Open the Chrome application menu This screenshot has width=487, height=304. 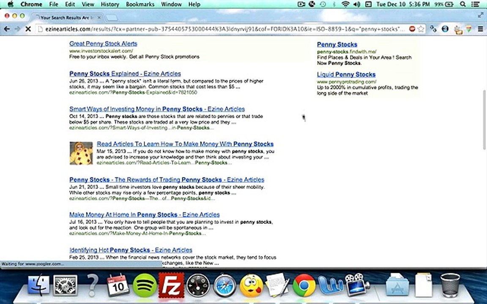(31, 4)
